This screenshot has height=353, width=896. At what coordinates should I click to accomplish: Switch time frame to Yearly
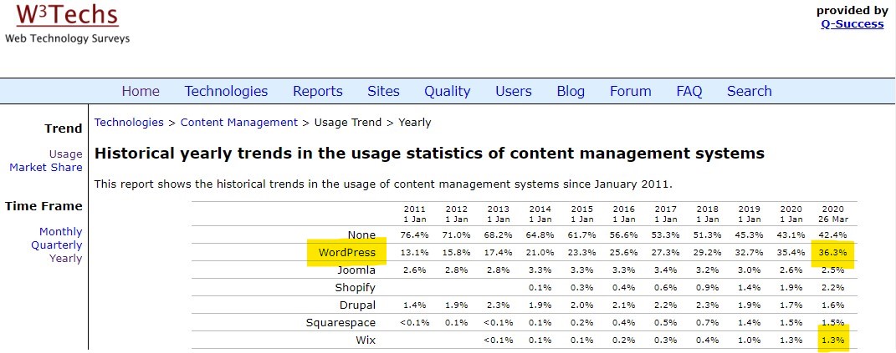click(66, 259)
